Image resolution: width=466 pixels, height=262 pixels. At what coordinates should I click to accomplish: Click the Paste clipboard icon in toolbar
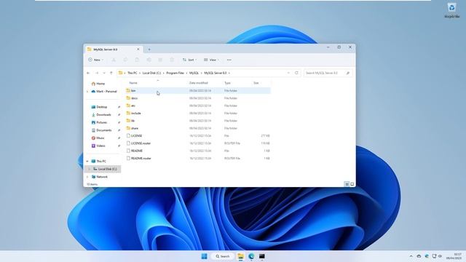[x=137, y=60]
